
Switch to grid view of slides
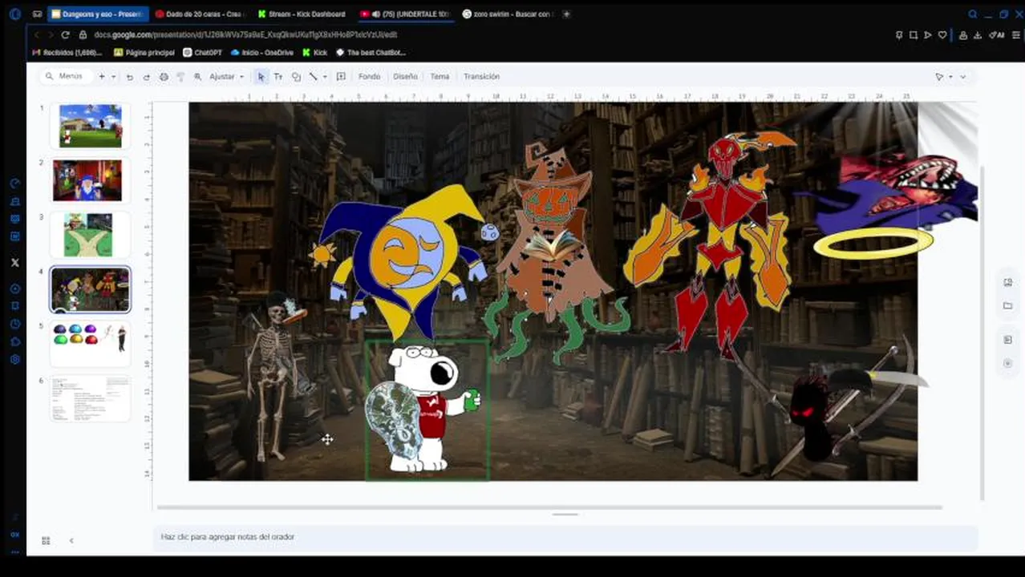tap(46, 541)
